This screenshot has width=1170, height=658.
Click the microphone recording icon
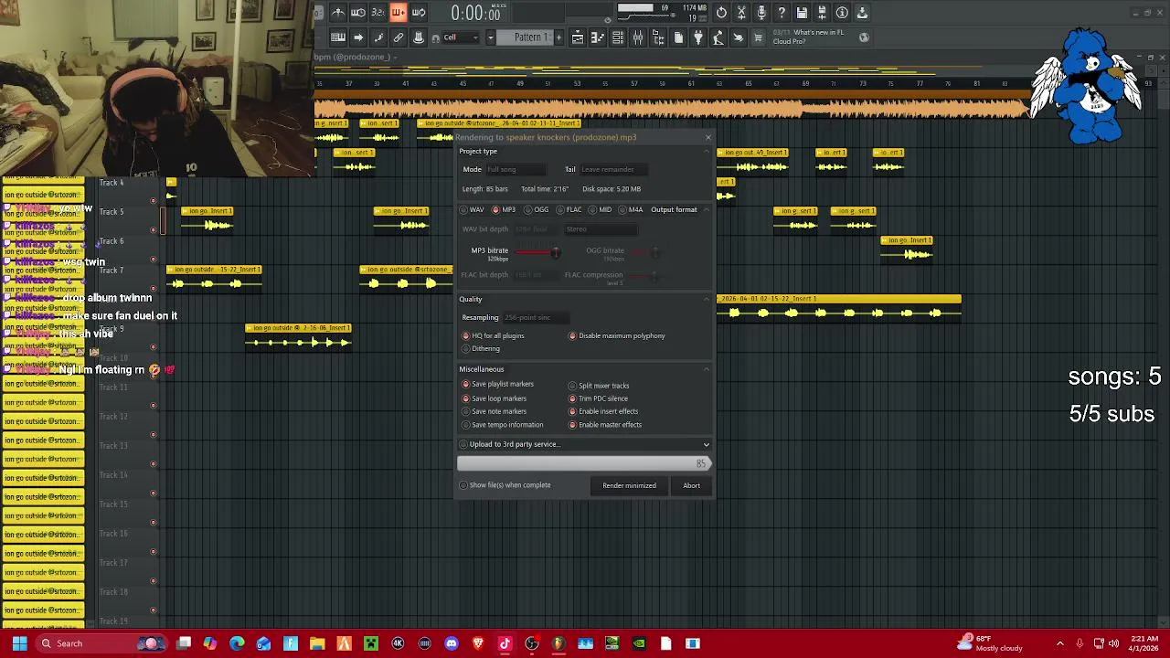[x=761, y=13]
